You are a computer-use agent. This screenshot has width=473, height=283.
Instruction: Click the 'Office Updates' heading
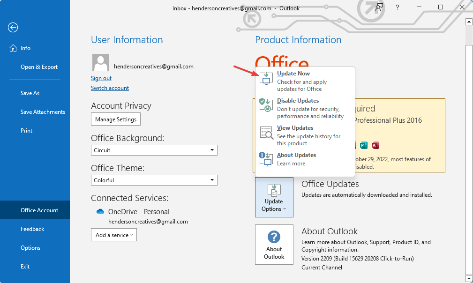(x=330, y=184)
